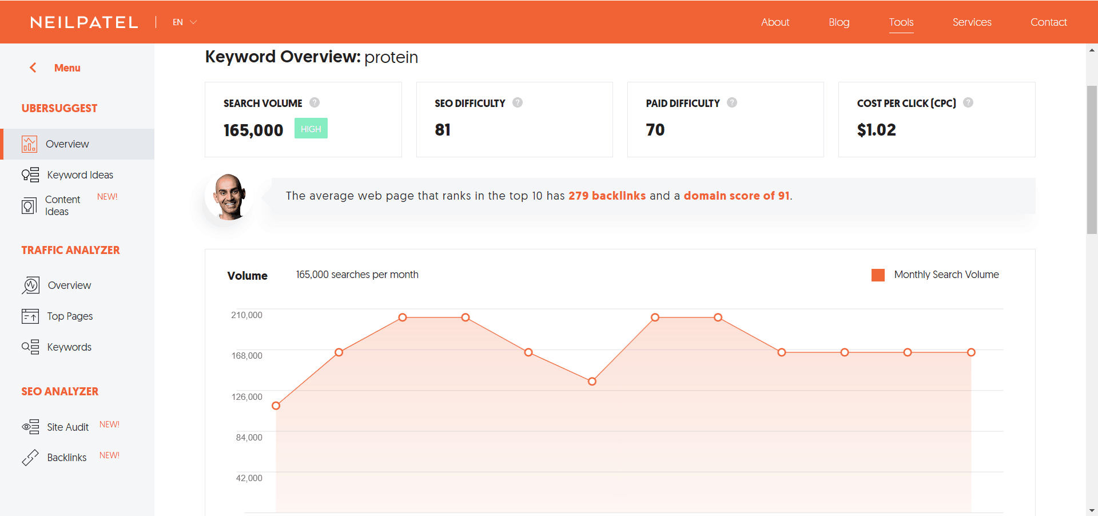Screen dimensions: 1098x516
Task: Collapse the sidebar via Menu label
Action: coord(67,68)
